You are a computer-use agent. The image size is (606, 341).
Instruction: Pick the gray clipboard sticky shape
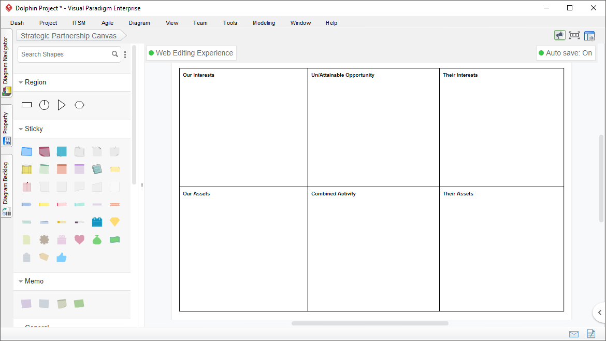pos(26,258)
